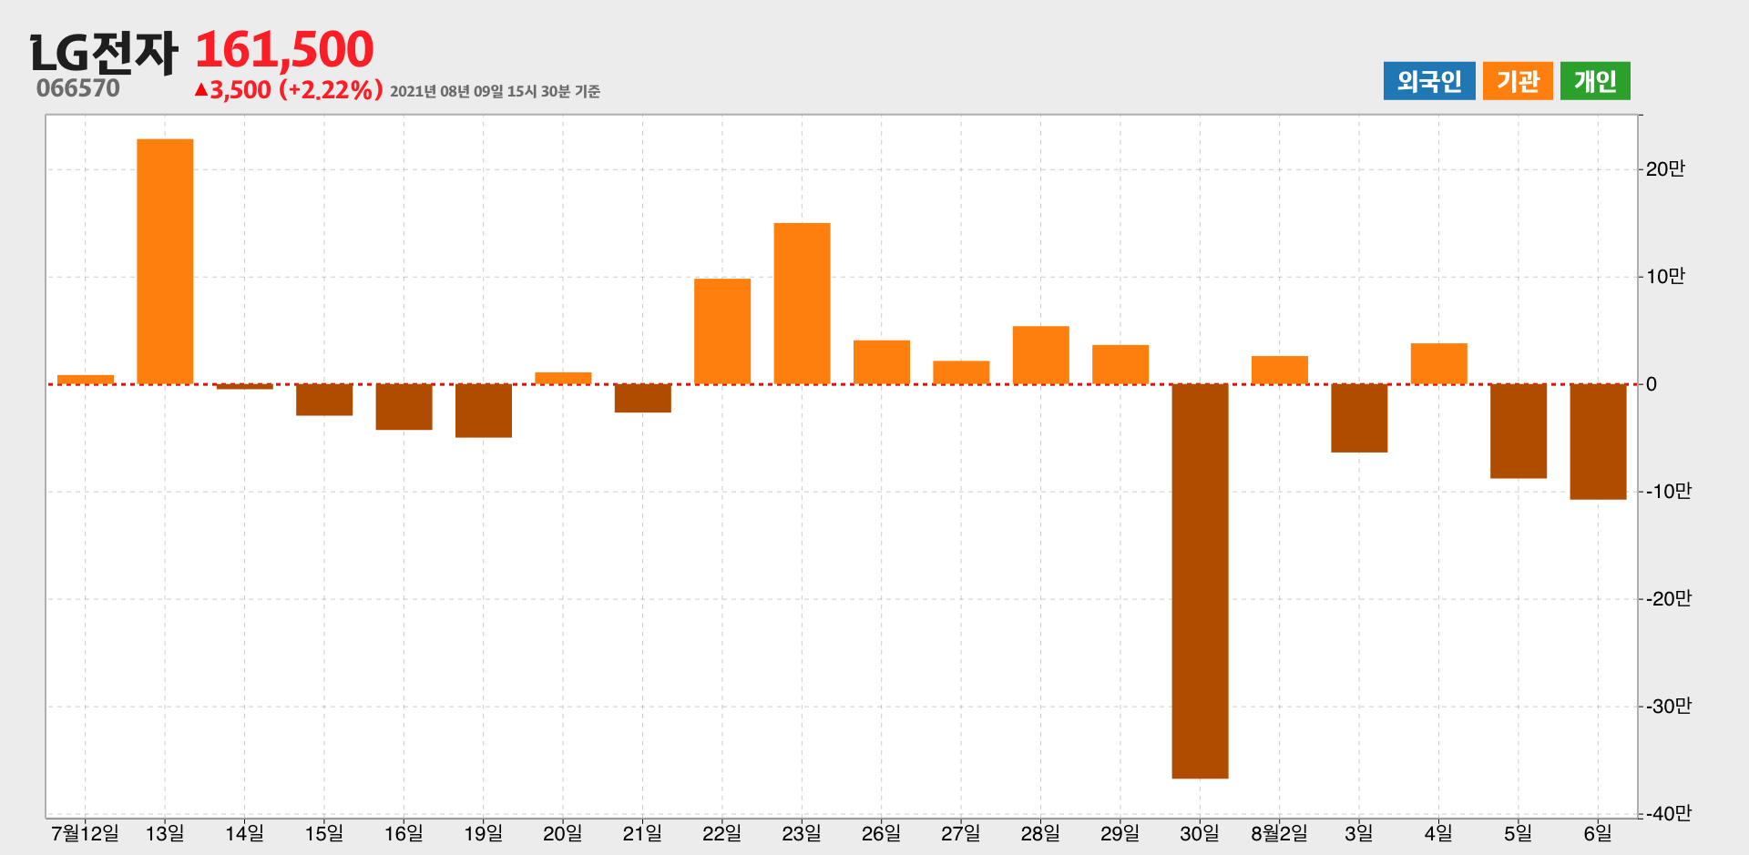The width and height of the screenshot is (1749, 855).
Task: Click the 30일 x-axis label
Action: pos(1200,833)
